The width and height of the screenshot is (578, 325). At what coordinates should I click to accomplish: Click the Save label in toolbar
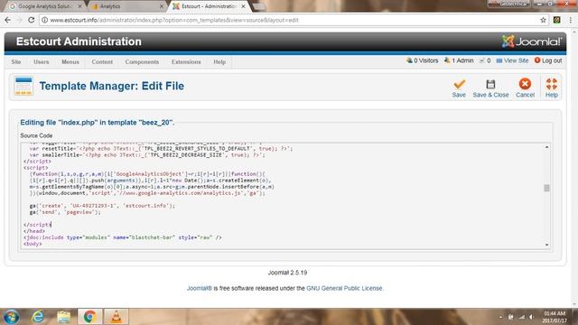coord(459,95)
